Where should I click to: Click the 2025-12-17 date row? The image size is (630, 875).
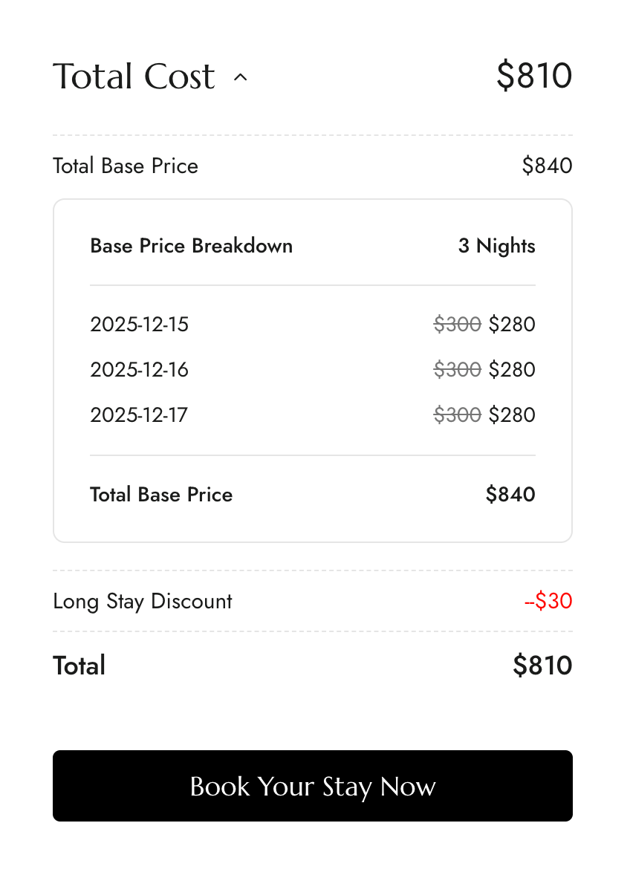point(139,414)
